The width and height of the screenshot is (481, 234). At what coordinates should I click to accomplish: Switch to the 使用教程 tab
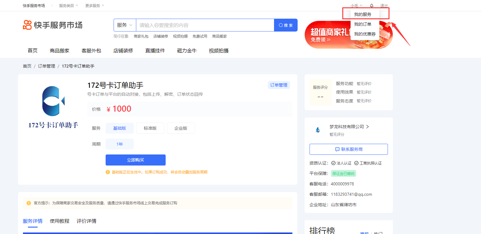(59, 221)
